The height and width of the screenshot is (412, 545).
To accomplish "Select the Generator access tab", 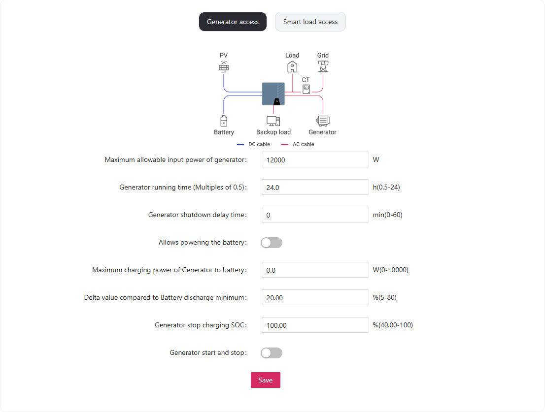I will click(233, 22).
